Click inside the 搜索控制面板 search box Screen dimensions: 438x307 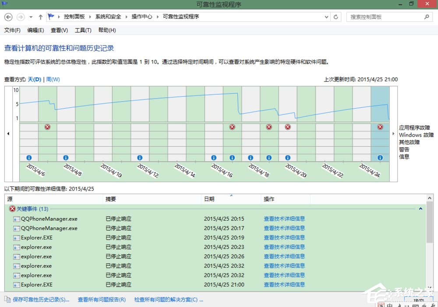tap(385, 17)
